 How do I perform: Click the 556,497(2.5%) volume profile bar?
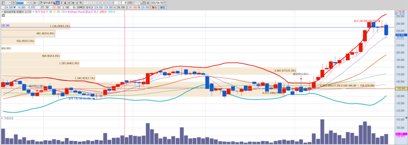[18, 41]
